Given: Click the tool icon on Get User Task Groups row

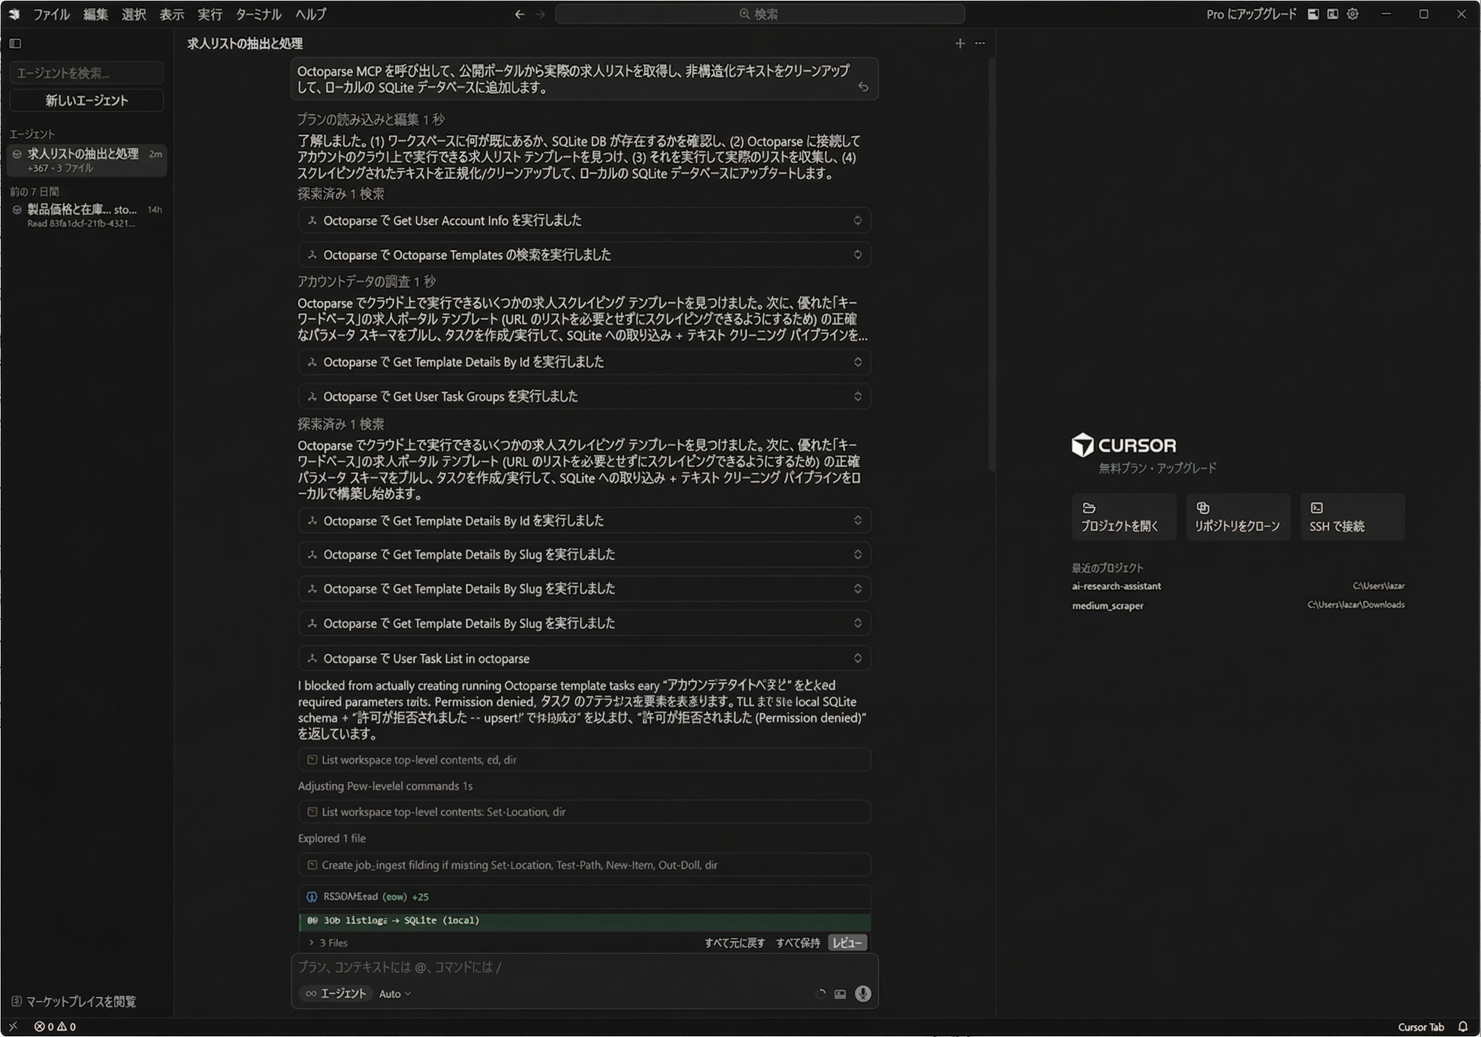Looking at the screenshot, I should 312,397.
